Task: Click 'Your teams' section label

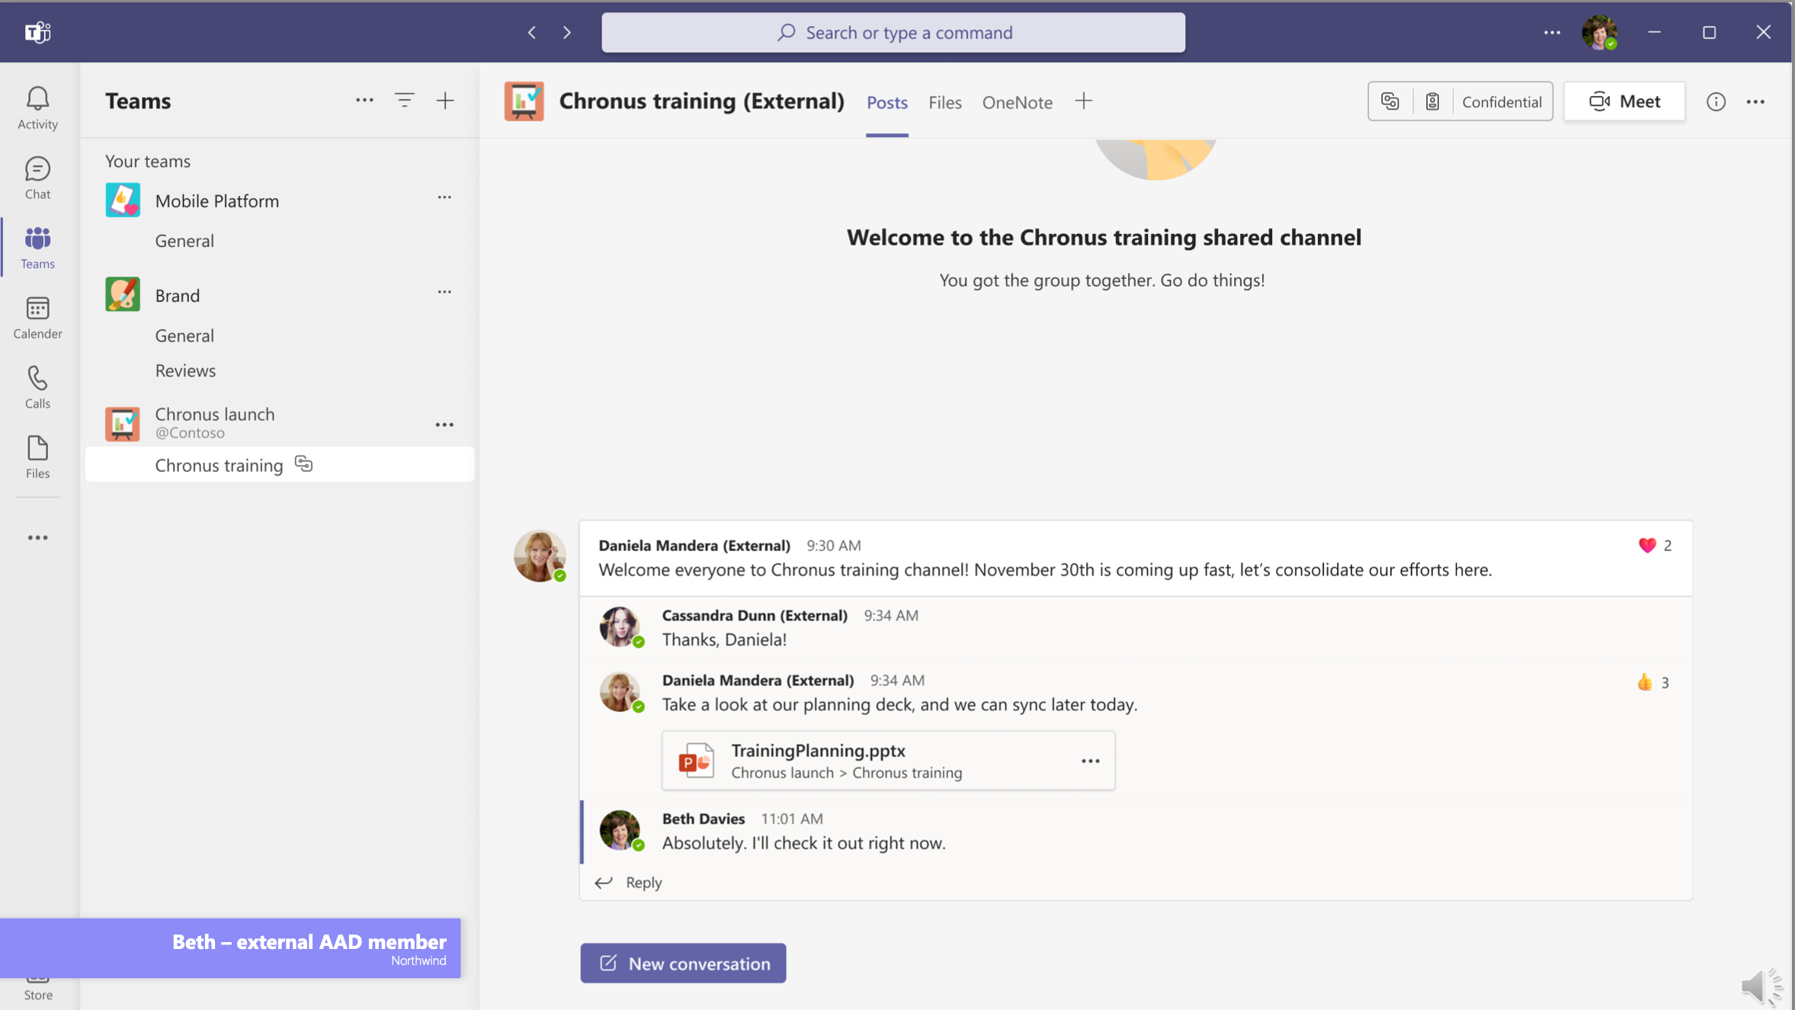Action: pyautogui.click(x=148, y=161)
